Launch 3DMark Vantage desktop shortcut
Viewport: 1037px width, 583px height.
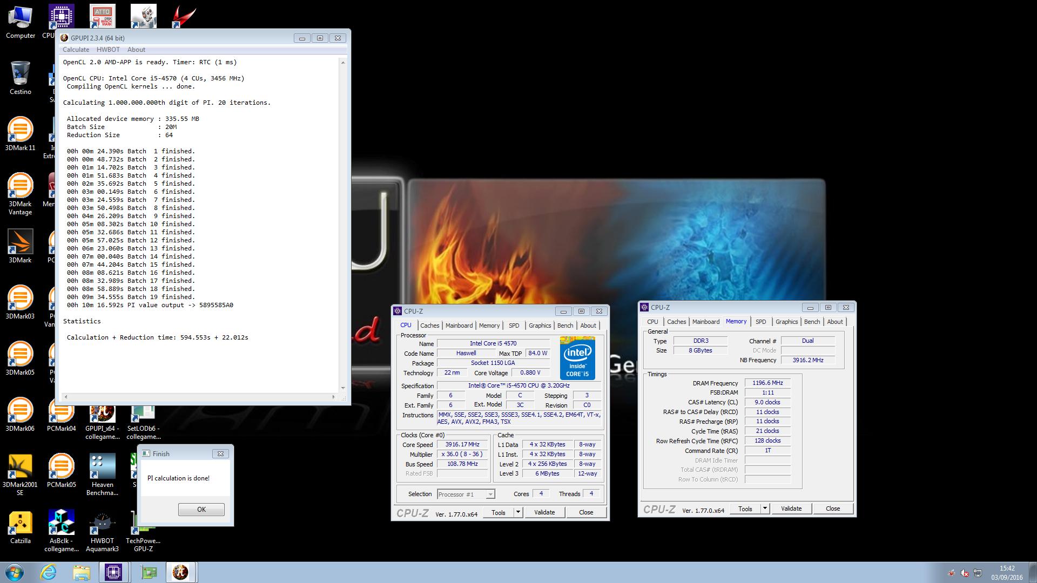tap(21, 193)
